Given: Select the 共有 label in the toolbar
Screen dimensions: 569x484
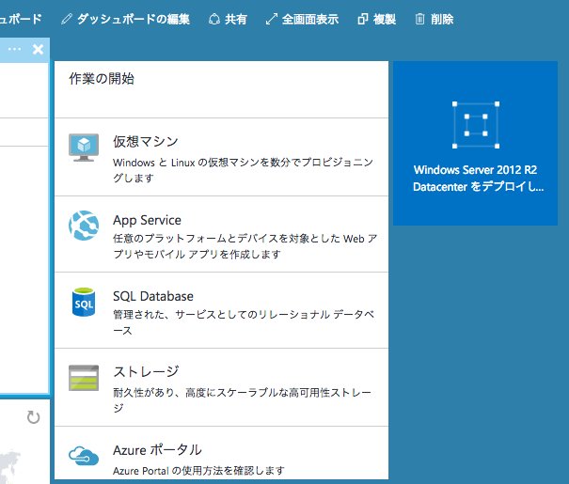Looking at the screenshot, I should click(236, 19).
